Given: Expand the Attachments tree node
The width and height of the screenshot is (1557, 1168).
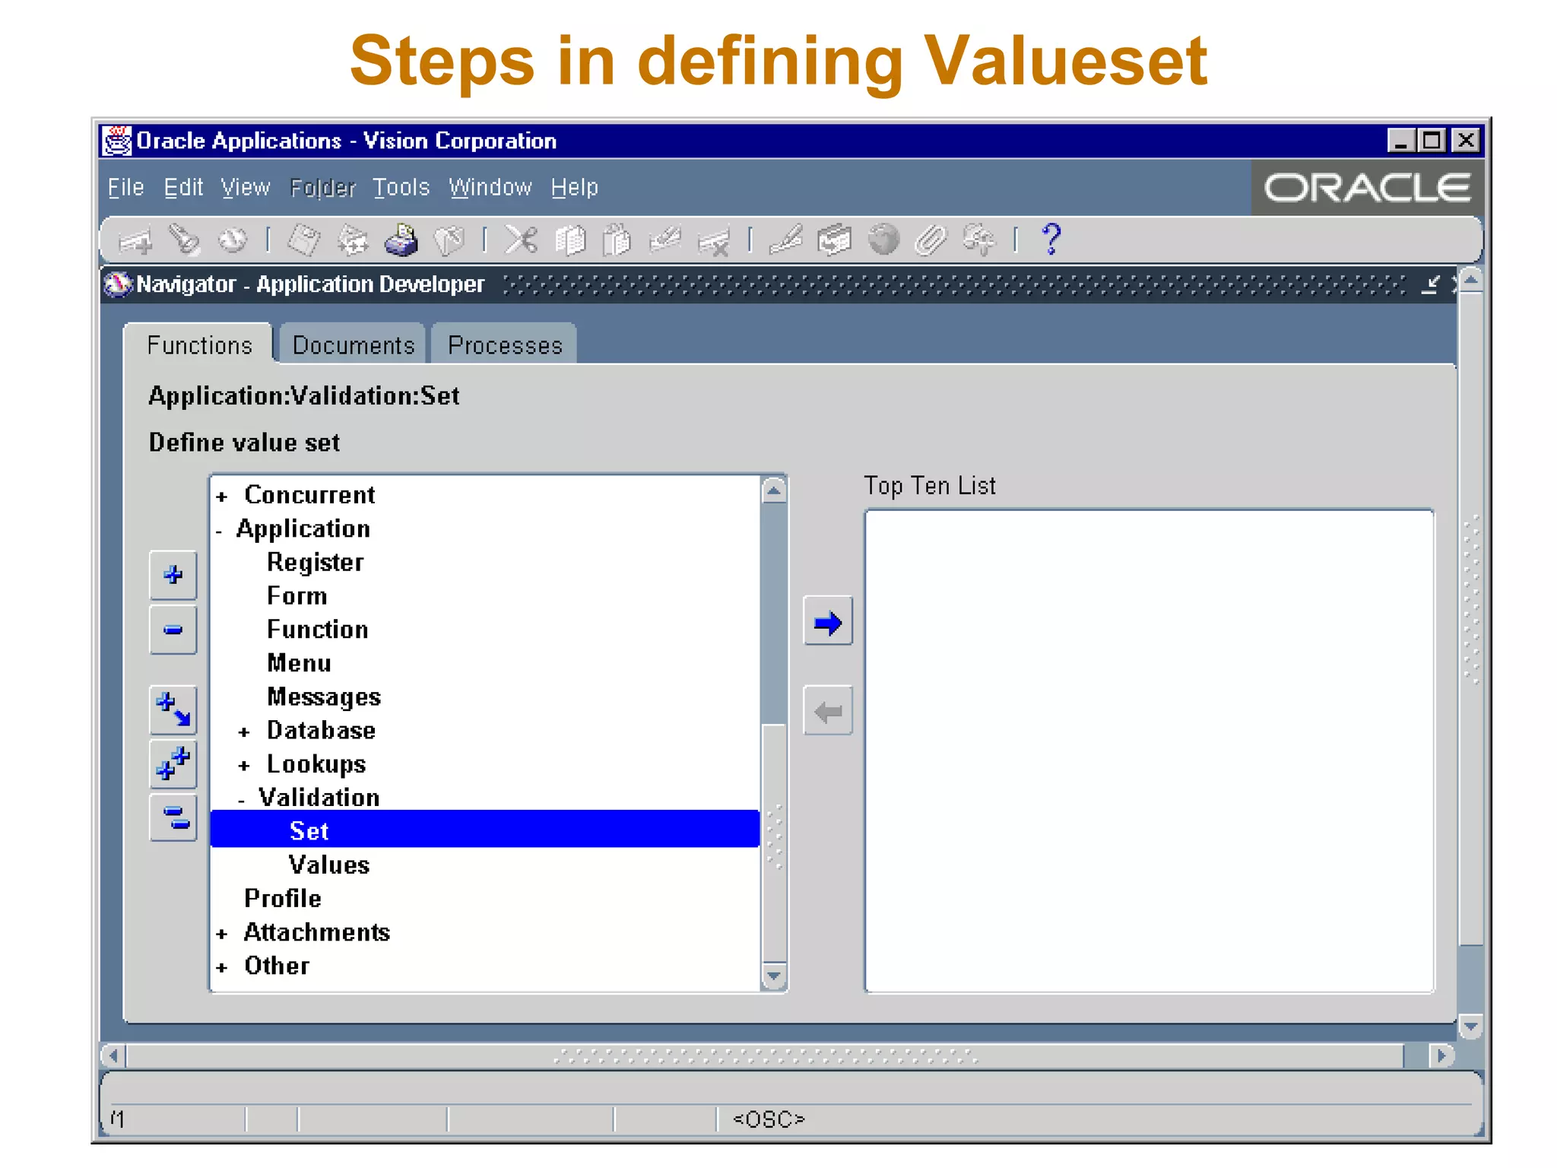Looking at the screenshot, I should tap(222, 934).
